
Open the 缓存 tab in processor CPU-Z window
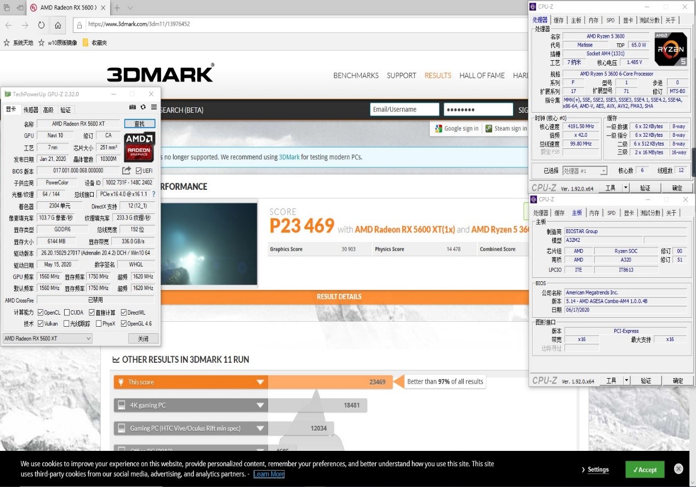pyautogui.click(x=558, y=20)
